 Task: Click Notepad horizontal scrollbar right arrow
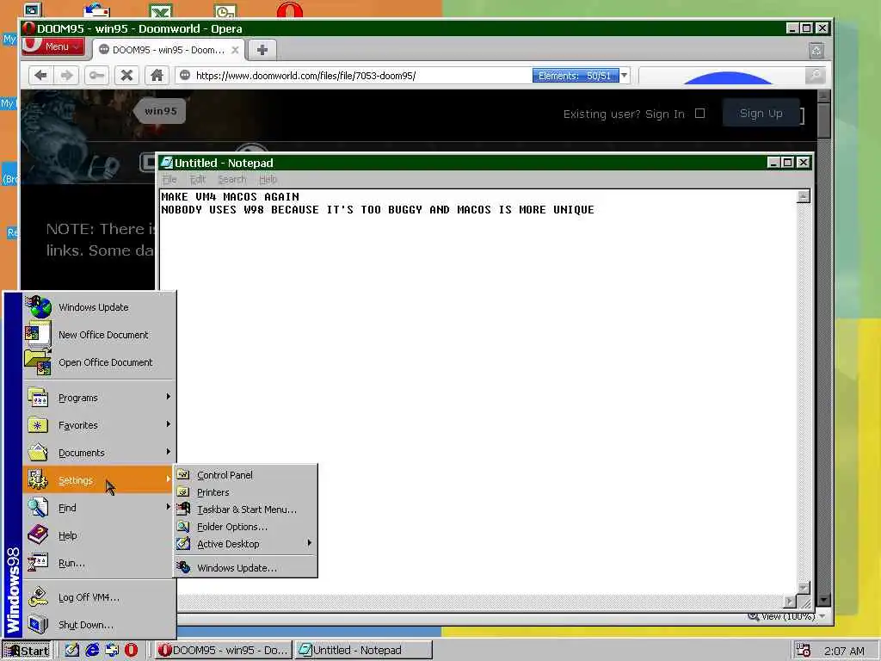click(790, 602)
